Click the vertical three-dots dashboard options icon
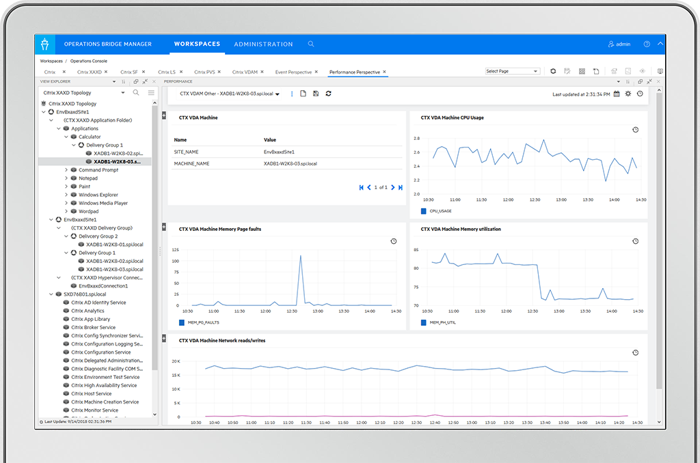 (291, 94)
